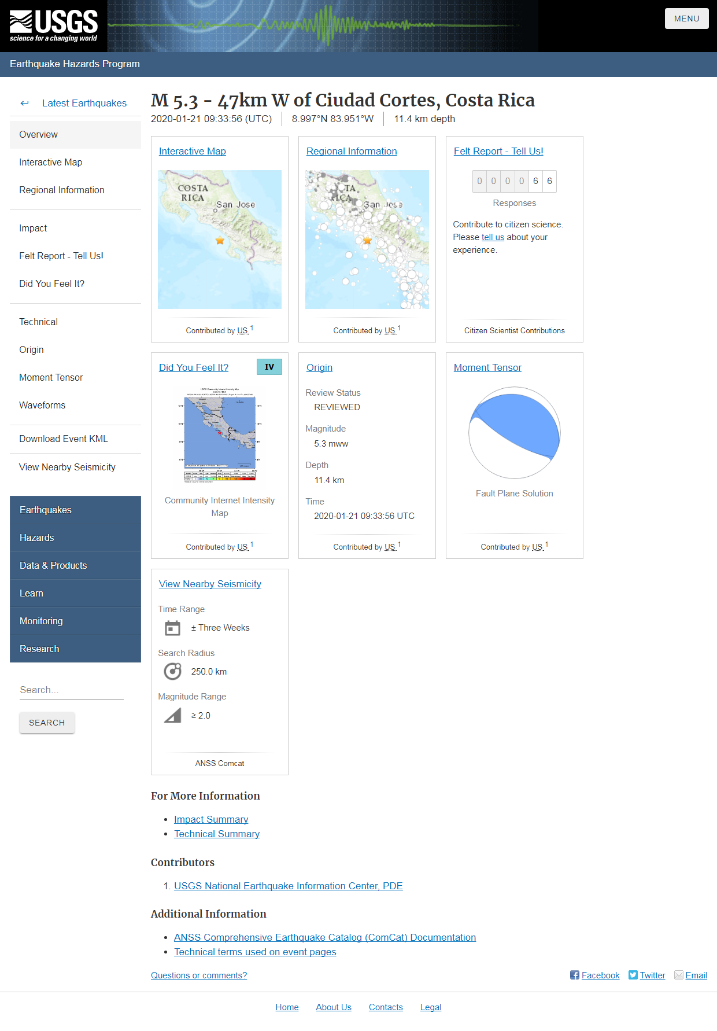The image size is (717, 1031).
Task: Open the MENU button
Action: [x=686, y=19]
